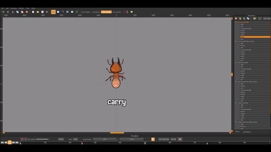Click the third icon in the Animations panel
271x152 pixels.
244,19
